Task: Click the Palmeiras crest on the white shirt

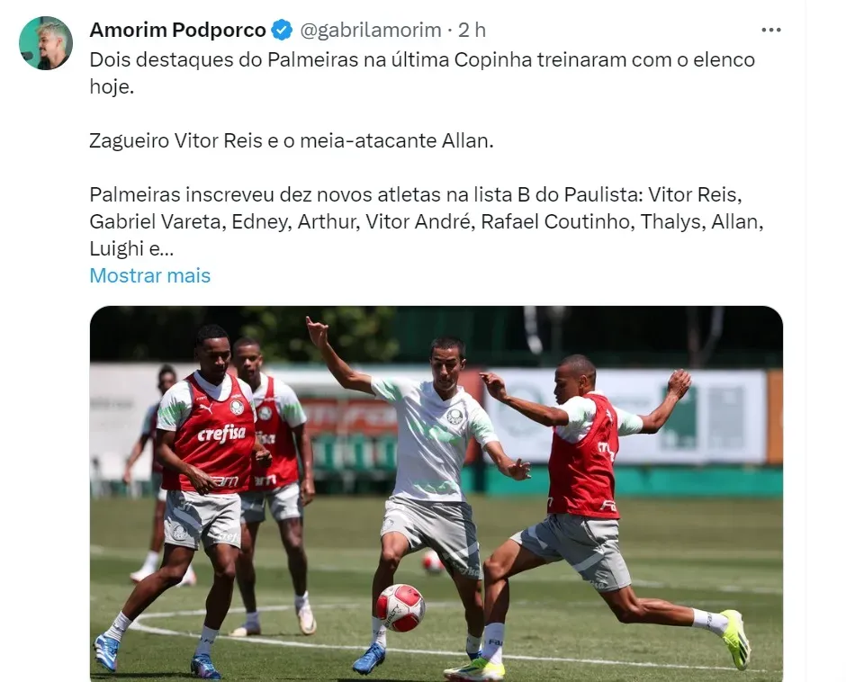Action: [x=454, y=416]
